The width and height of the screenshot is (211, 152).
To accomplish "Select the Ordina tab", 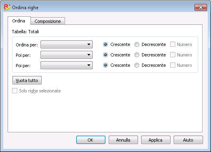I will (19, 21).
